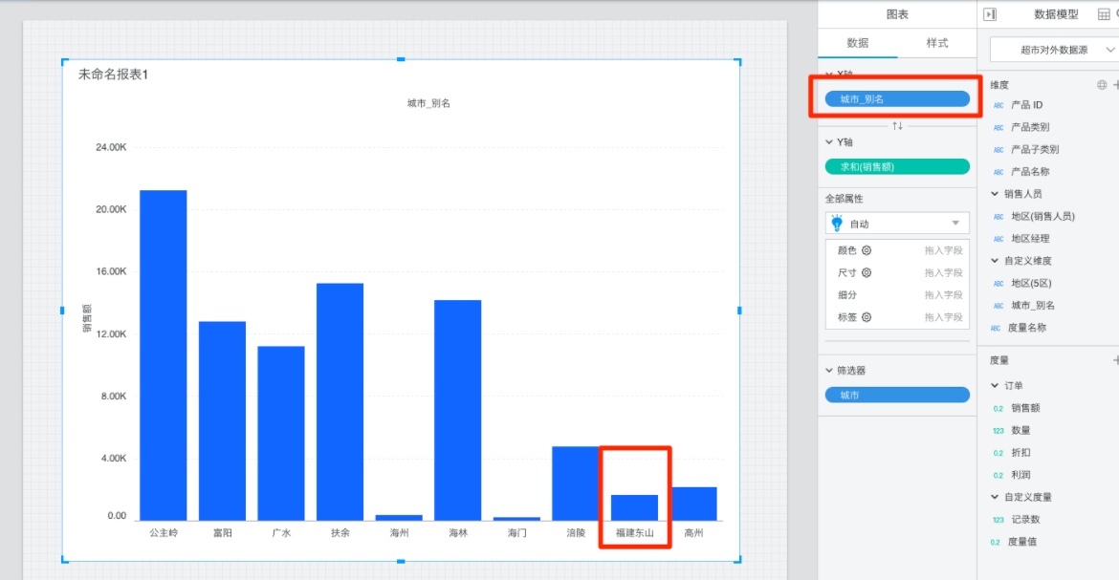Collapse the 筛选器 section

pyautogui.click(x=829, y=370)
